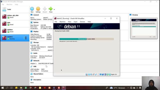The image size is (160, 90).
Task: Open View menu in diahACC window
Action: (69, 22)
